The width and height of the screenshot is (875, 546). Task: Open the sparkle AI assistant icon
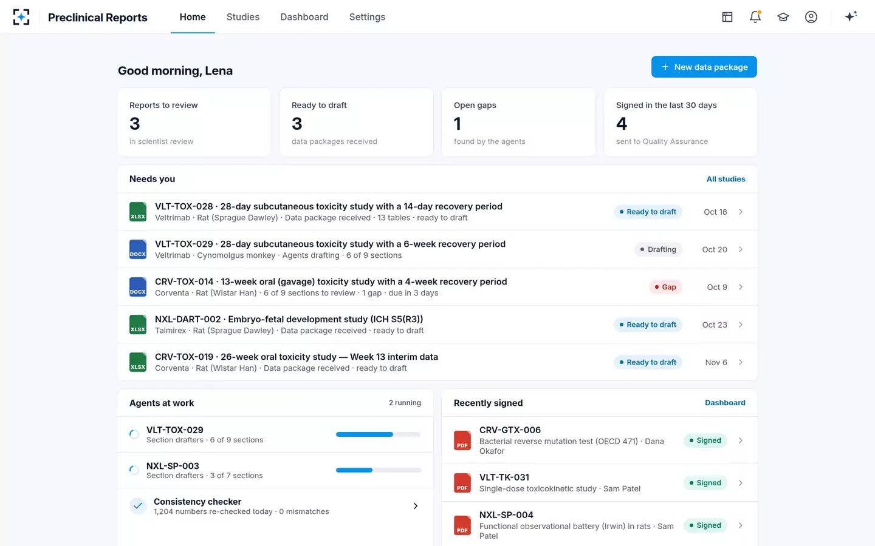(x=851, y=16)
